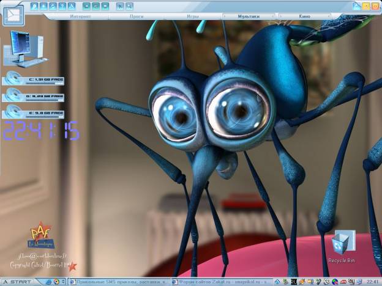Click the yellow square icon at top-right dock
This screenshot has width=382, height=286.
[x=366, y=6]
